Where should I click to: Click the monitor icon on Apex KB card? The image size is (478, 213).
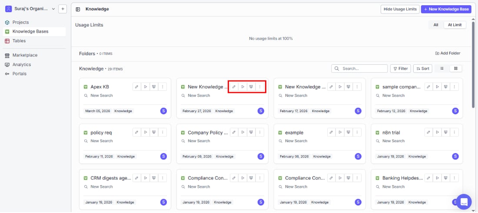(x=154, y=87)
